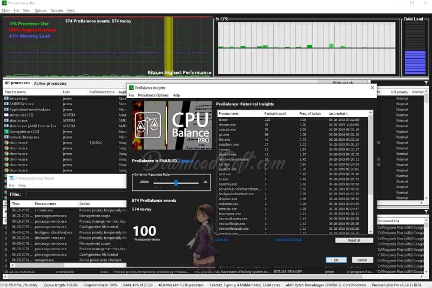
Task: Open the Updates menu
Action: tap(57, 10)
